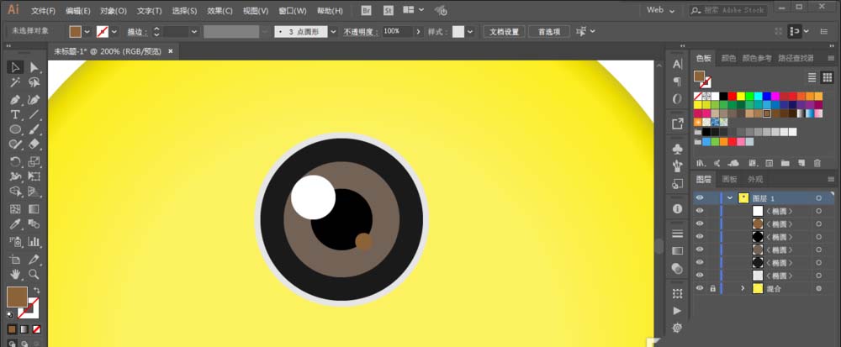
Task: Open the 3 点圆形 brush dropdown
Action: click(334, 32)
